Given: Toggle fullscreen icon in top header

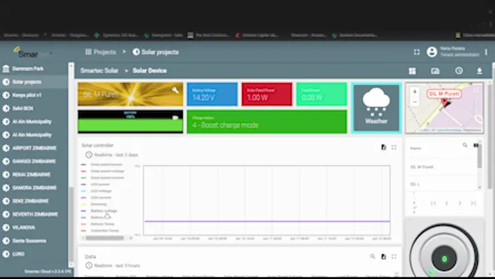Looking at the screenshot, I should (417, 52).
